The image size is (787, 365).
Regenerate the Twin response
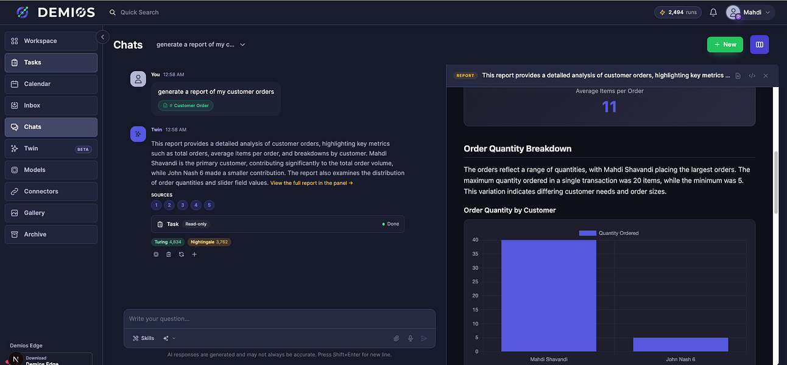tap(182, 254)
